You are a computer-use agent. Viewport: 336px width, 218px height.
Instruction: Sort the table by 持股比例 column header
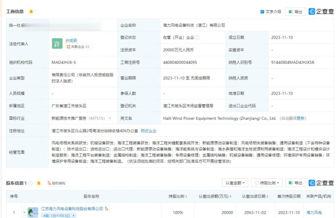178,196
